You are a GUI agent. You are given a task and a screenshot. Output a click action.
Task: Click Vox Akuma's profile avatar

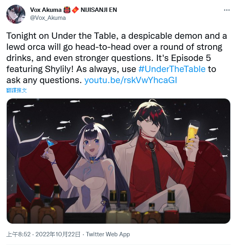[16, 14]
